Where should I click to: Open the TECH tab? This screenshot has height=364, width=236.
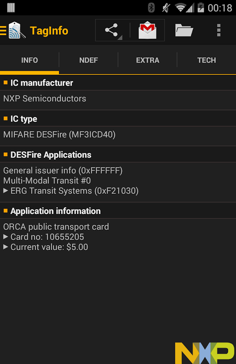(206, 60)
